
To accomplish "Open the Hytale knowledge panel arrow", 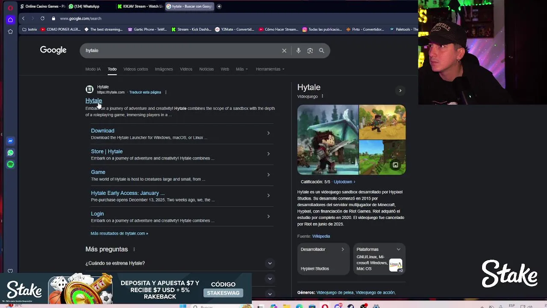I will [x=400, y=90].
